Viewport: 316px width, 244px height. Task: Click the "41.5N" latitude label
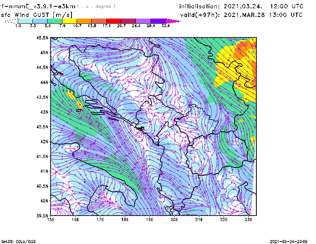pos(42,157)
